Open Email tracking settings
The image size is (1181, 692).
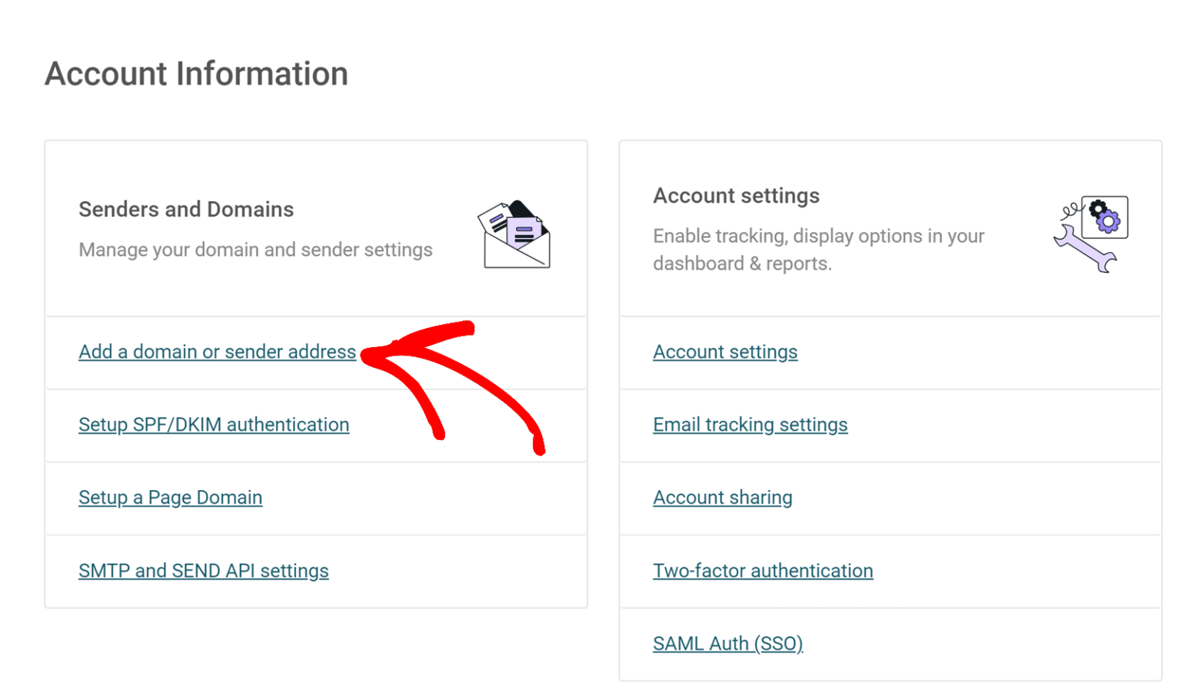pyautogui.click(x=750, y=425)
